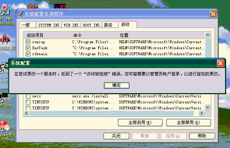Click the 系统配置实用程序 title bar icon
The width and height of the screenshot is (230, 148).
pyautogui.click(x=21, y=14)
